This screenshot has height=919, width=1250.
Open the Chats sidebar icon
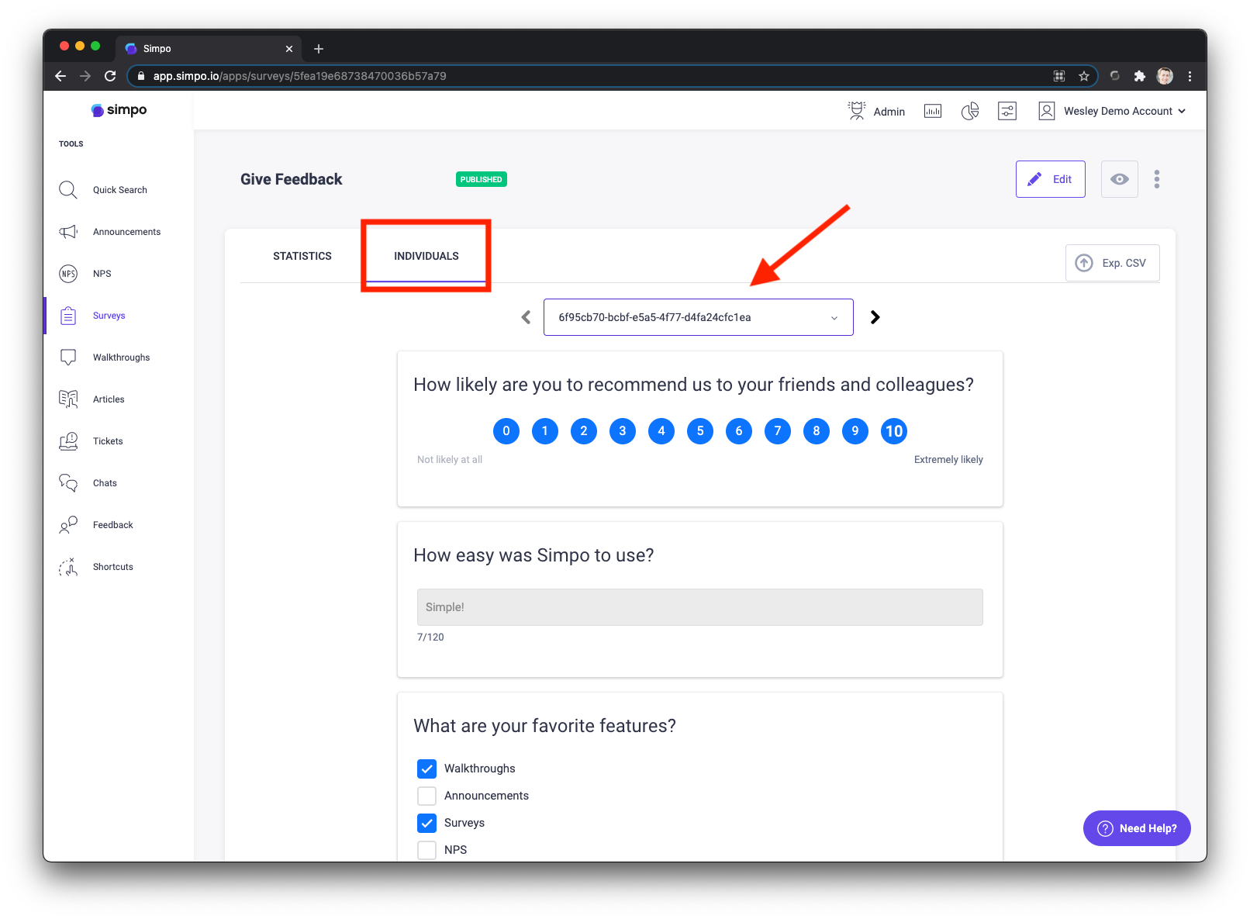pyautogui.click(x=68, y=483)
